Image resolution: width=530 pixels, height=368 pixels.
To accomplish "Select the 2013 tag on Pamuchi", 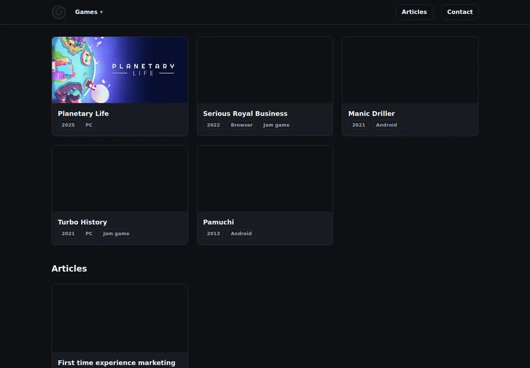I will coord(213,234).
